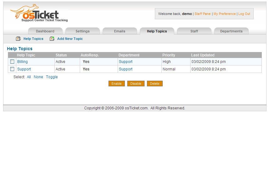
Task: Click the Support department link
Action: tap(125, 61)
